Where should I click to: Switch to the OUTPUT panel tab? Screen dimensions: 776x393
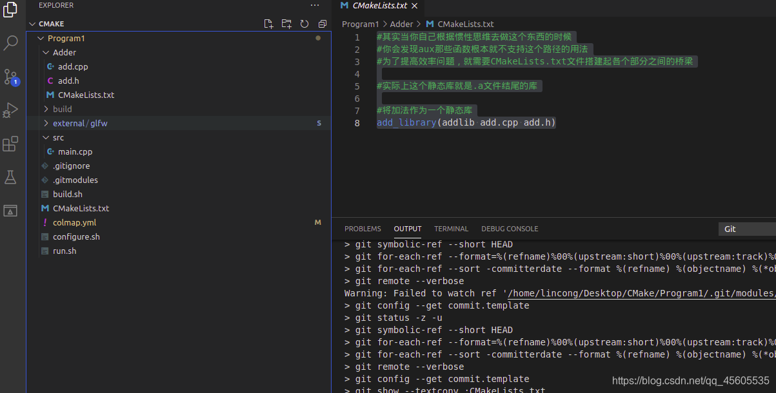pos(408,229)
